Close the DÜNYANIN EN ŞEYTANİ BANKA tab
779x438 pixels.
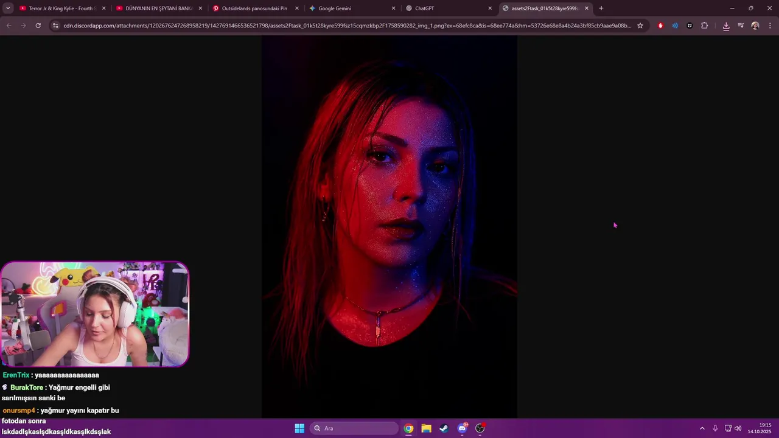click(200, 9)
